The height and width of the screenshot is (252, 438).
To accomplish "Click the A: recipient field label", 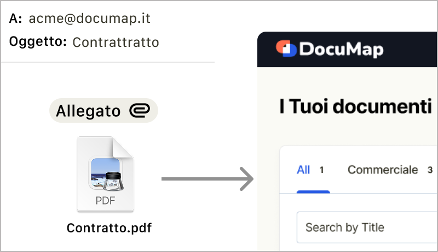I will pyautogui.click(x=16, y=19).
